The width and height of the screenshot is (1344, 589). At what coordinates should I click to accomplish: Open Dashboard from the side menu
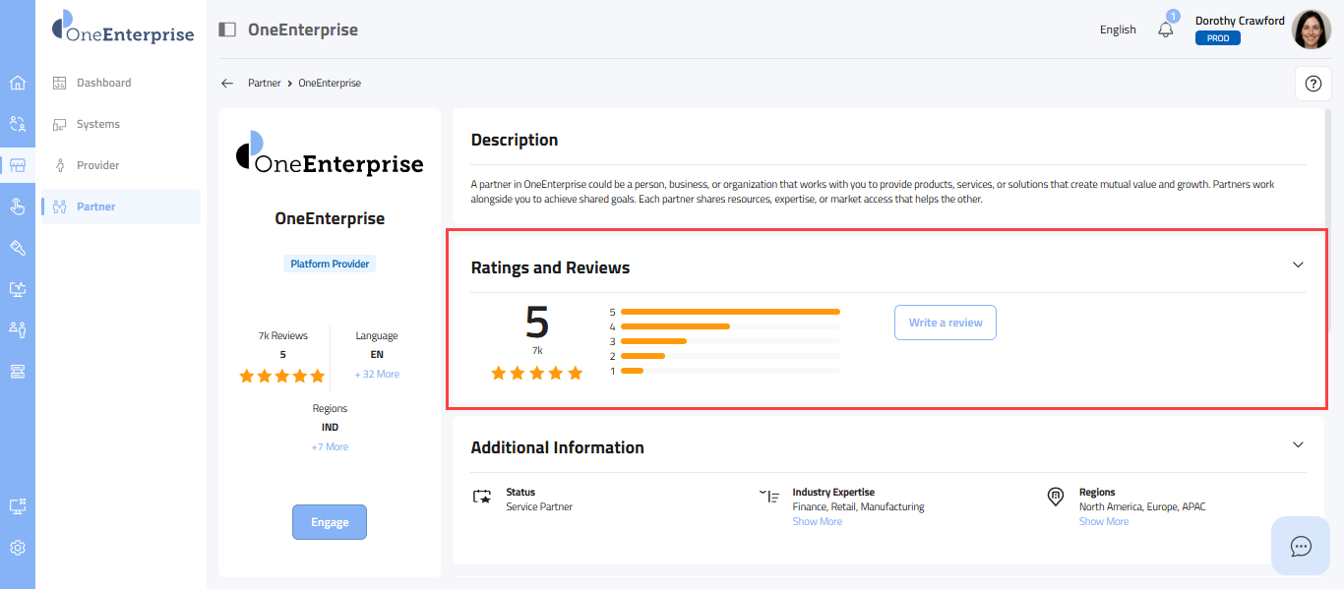[x=103, y=83]
